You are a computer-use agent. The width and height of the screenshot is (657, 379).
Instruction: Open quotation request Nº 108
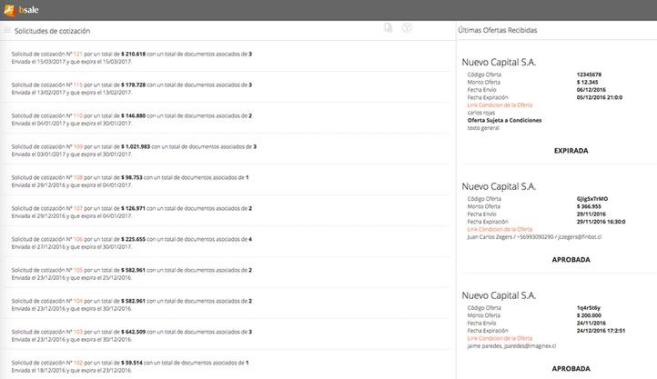click(x=78, y=177)
